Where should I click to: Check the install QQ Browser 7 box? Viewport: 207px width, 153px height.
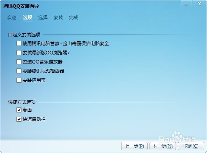[x=19, y=52]
